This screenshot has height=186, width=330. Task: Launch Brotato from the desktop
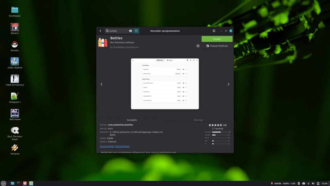point(15,46)
